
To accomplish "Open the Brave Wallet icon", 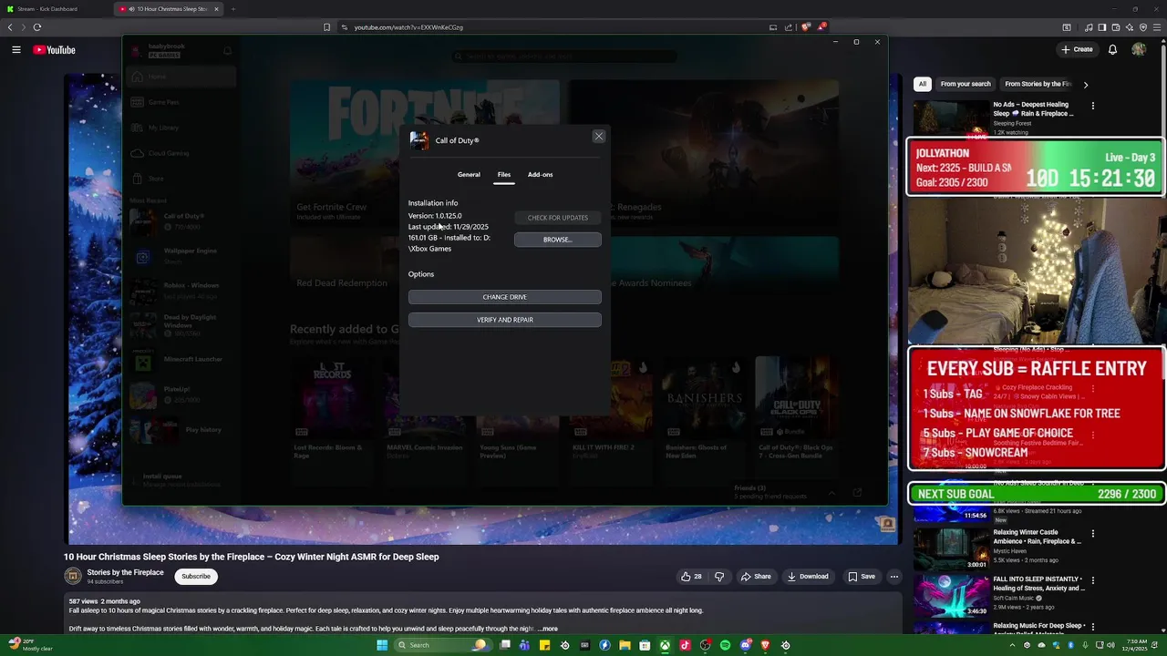I will (x=1115, y=27).
